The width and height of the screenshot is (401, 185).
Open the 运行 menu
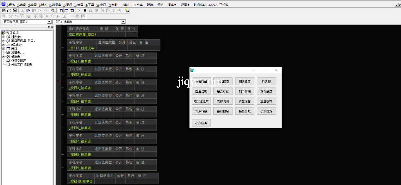click(67, 5)
